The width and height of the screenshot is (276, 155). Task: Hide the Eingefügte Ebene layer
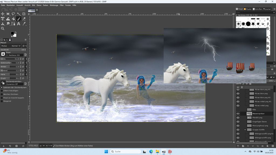tap(238, 122)
